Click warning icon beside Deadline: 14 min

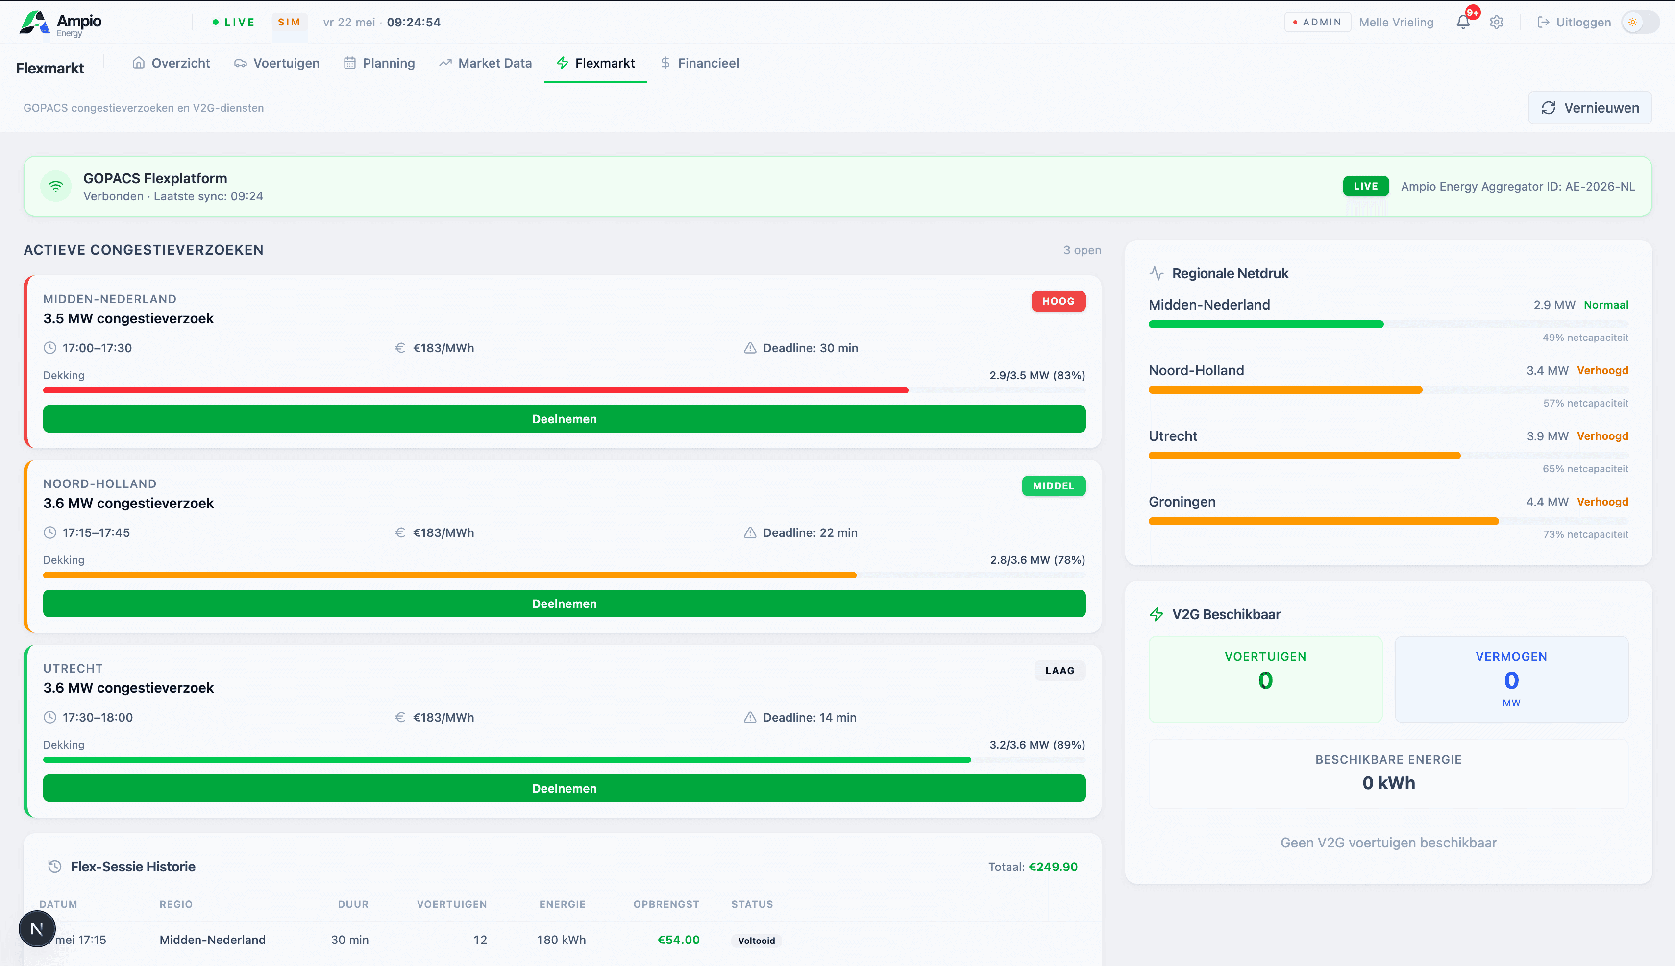[750, 717]
